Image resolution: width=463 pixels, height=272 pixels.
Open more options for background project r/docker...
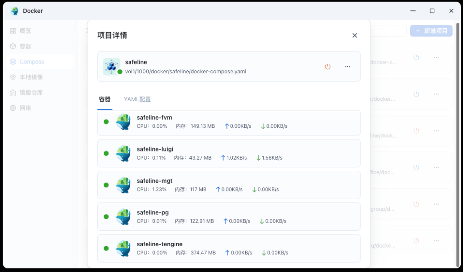click(x=436, y=94)
